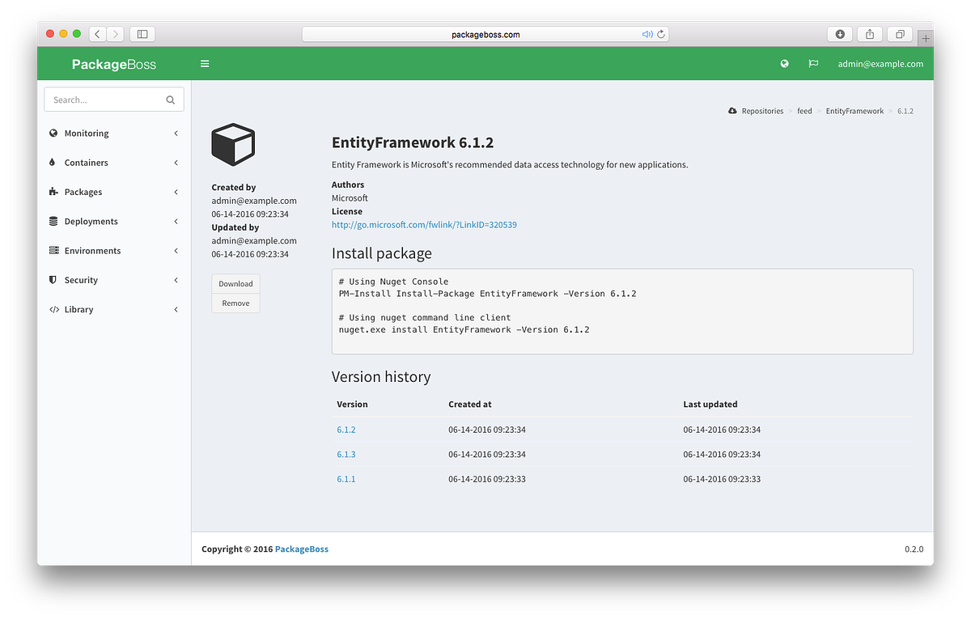Click the 6.1.2 breadcrumb entry

click(x=905, y=111)
